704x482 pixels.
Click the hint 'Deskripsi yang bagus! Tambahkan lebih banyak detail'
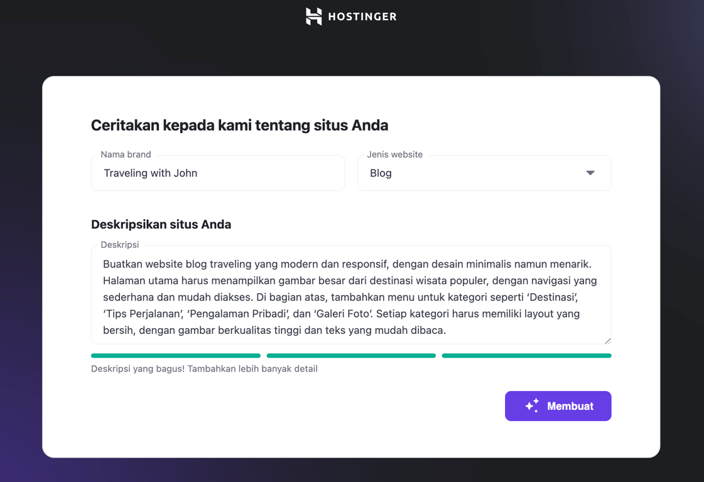(203, 368)
